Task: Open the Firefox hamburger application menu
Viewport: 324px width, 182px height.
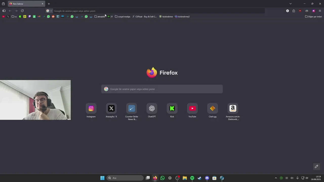Action: point(320,11)
